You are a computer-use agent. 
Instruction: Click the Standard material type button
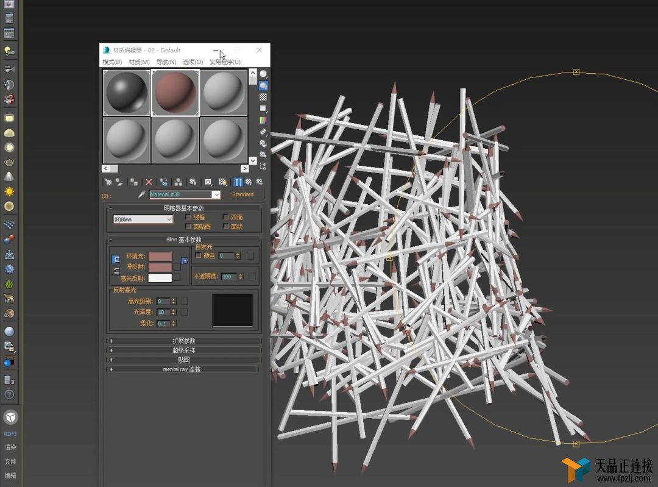(242, 194)
